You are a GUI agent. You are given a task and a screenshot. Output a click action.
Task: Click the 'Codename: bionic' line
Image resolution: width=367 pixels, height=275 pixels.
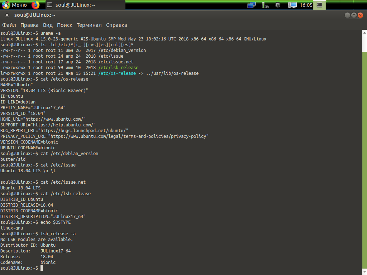(x=28, y=262)
